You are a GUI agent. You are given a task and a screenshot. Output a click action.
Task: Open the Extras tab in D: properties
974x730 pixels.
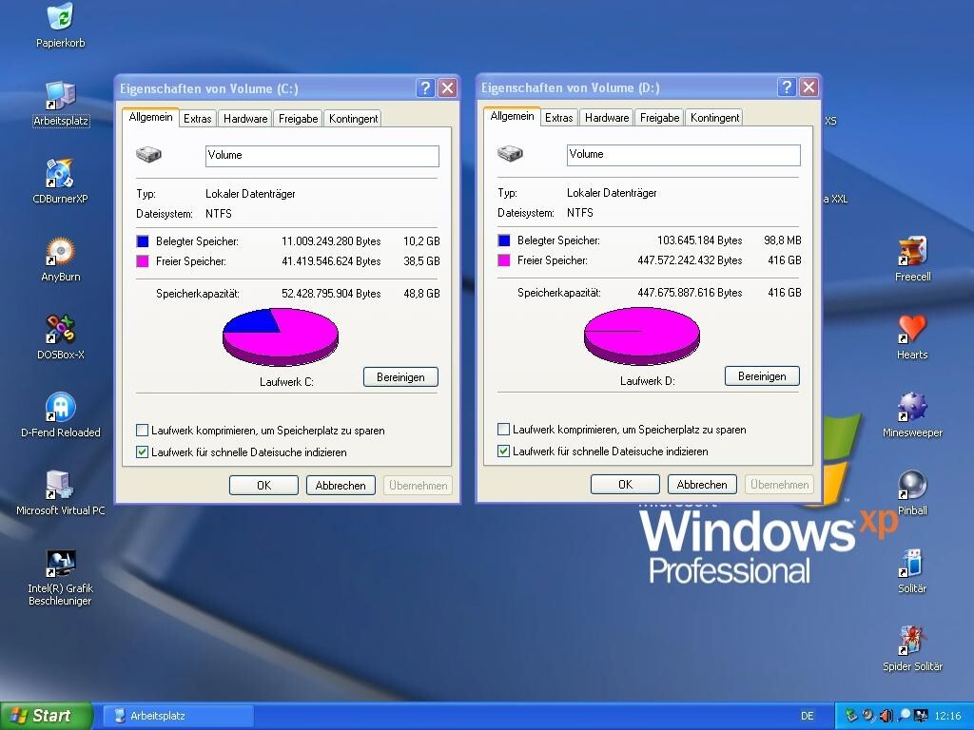click(x=559, y=117)
